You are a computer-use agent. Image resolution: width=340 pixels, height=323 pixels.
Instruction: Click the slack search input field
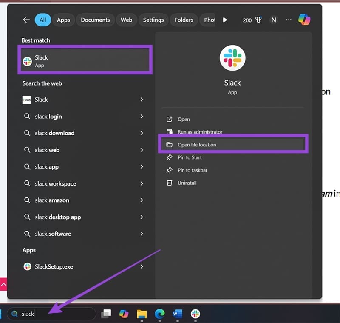point(51,314)
